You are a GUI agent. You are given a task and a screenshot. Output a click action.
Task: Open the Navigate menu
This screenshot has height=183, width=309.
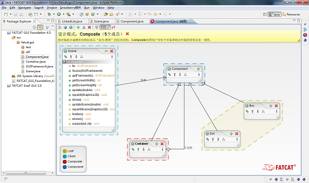[25, 8]
